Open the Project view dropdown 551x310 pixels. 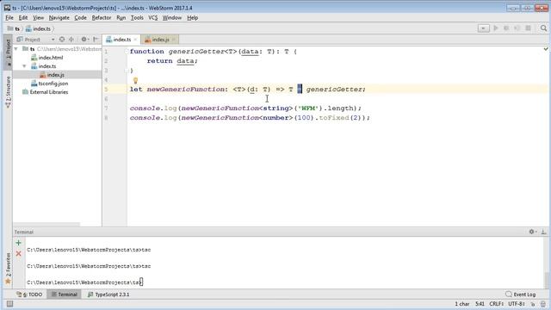53,40
